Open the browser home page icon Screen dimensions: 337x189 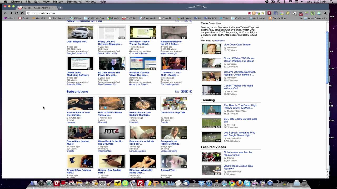click(22, 13)
